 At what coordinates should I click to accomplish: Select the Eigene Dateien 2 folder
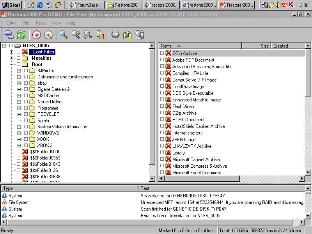tap(53, 89)
